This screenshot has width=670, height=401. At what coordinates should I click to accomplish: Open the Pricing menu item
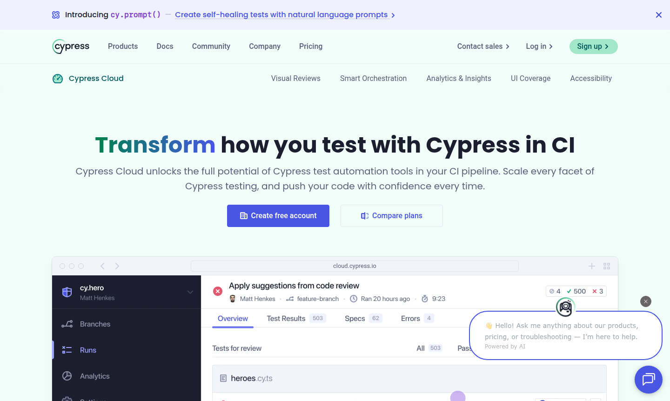pyautogui.click(x=310, y=46)
